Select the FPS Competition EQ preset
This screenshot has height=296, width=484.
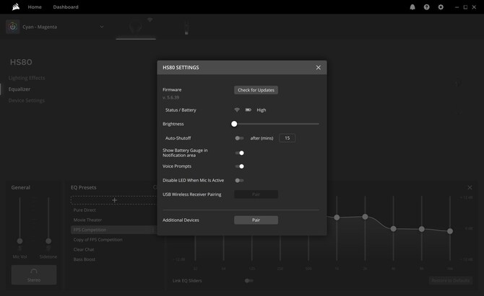(114, 230)
